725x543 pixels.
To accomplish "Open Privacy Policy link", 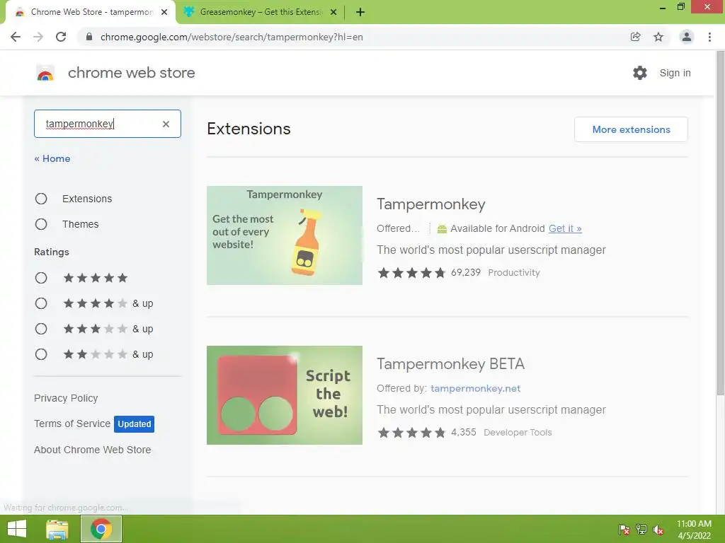I will point(66,398).
